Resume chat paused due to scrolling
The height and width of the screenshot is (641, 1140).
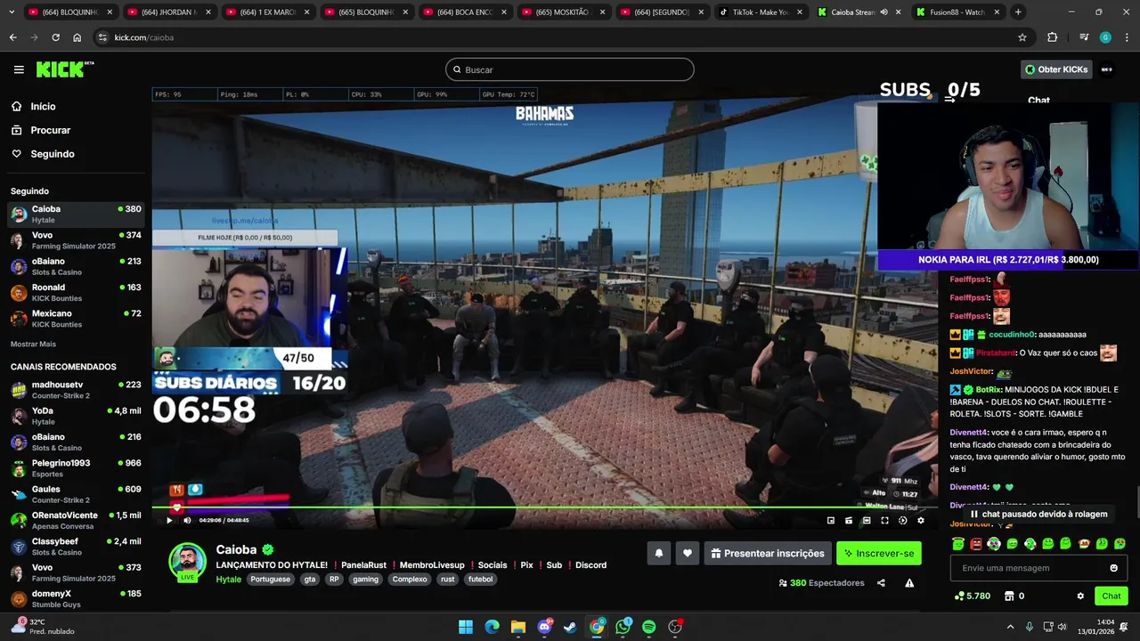coord(1038,514)
